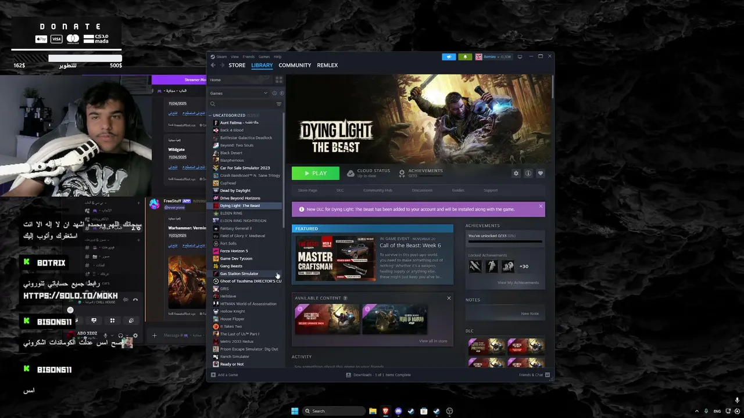Click New Note in Notes panel

click(x=530, y=313)
